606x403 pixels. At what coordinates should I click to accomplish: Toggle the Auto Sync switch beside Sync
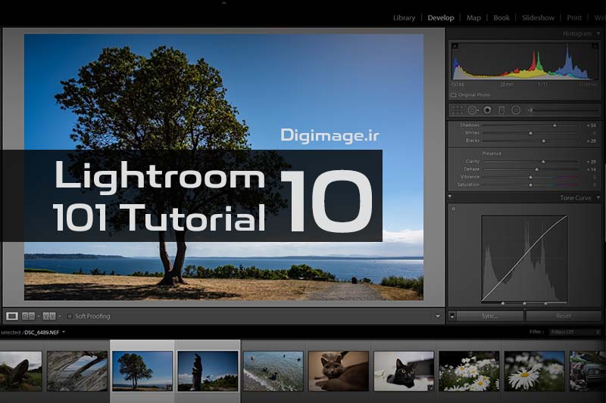tap(451, 316)
